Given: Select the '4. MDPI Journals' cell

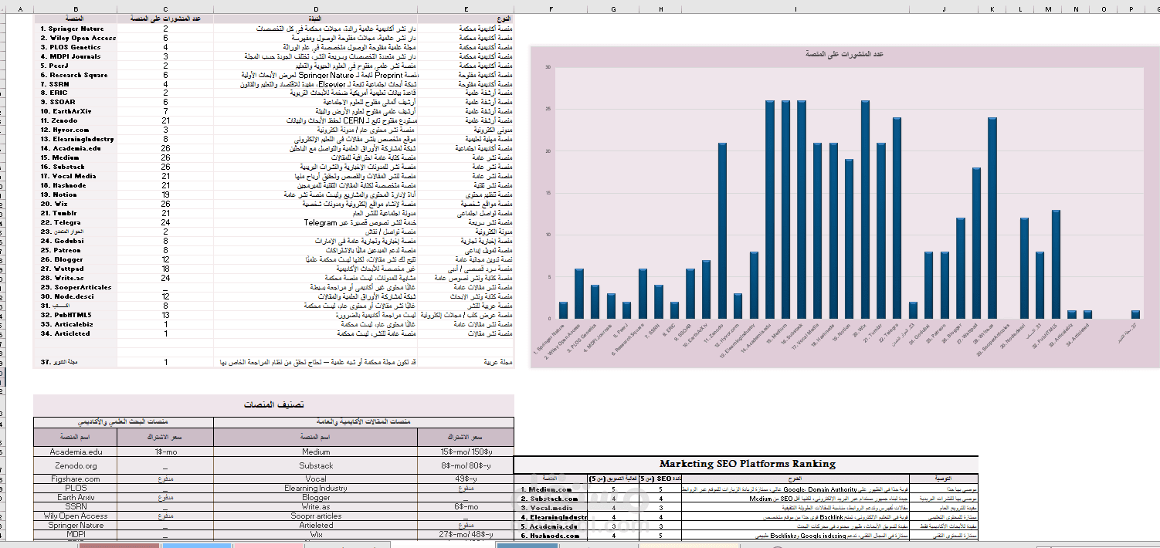Looking at the screenshot, I should [x=75, y=56].
